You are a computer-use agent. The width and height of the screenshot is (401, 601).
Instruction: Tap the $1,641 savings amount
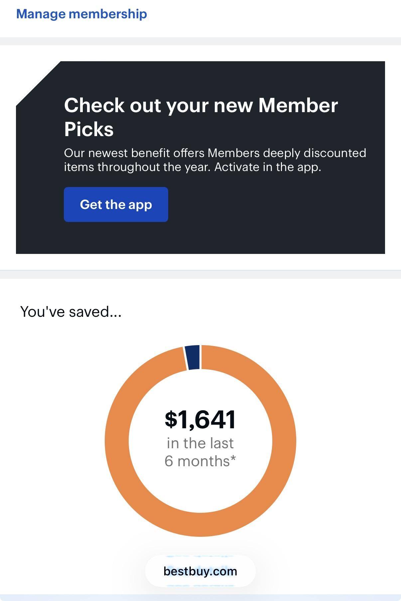click(x=200, y=419)
